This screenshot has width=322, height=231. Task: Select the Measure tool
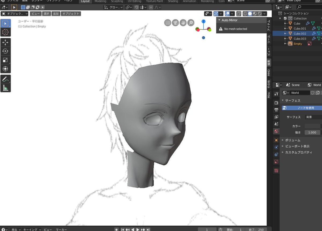(6, 88)
